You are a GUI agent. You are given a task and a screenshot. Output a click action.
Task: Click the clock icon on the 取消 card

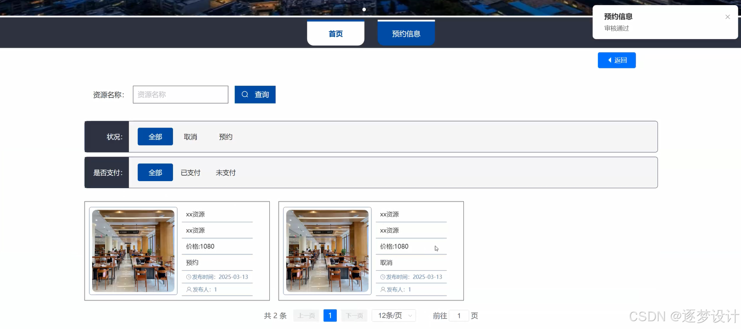(383, 277)
